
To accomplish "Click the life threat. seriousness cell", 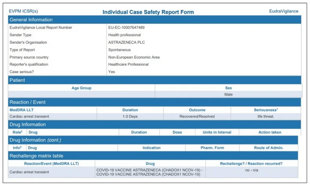I will [265, 116].
